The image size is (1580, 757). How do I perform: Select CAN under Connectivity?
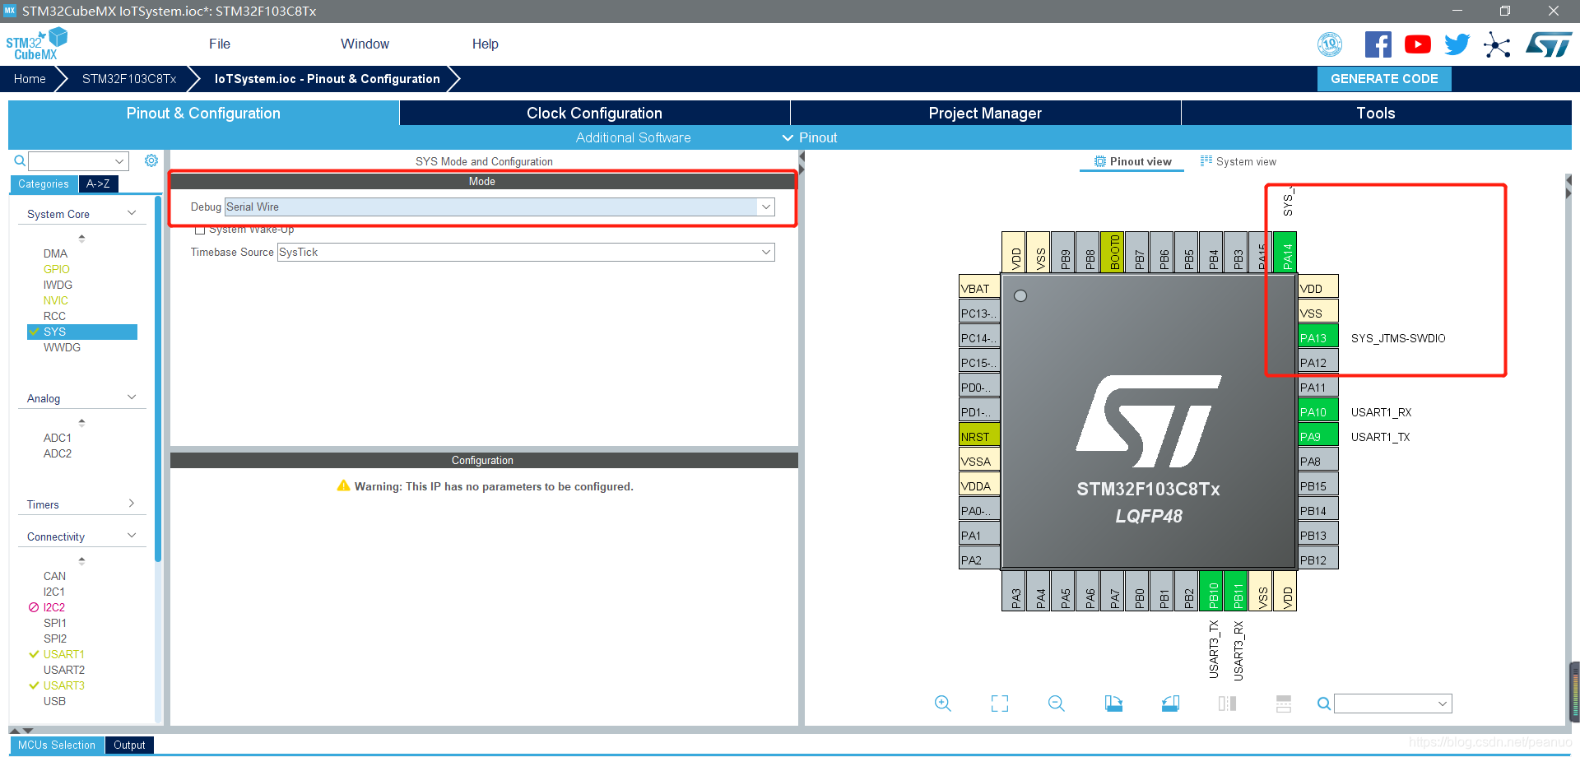pyautogui.click(x=54, y=576)
